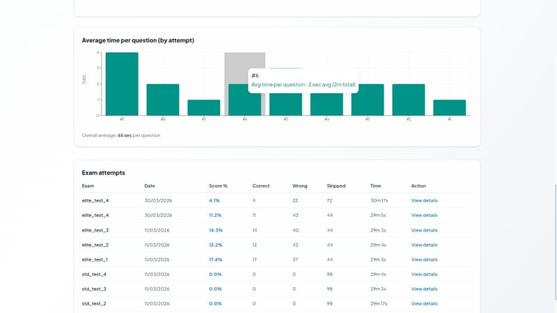This screenshot has width=557, height=313.
Task: Open View details for std_test_2 row
Action: tap(424, 304)
